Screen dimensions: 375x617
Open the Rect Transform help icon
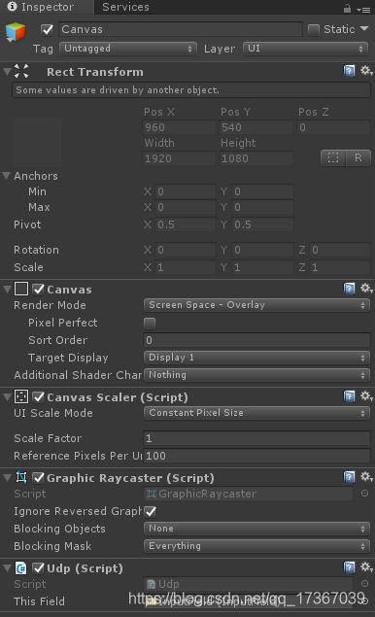click(x=349, y=71)
